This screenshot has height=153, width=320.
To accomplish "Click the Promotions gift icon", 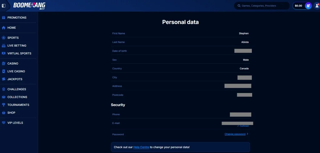I will point(3,17).
